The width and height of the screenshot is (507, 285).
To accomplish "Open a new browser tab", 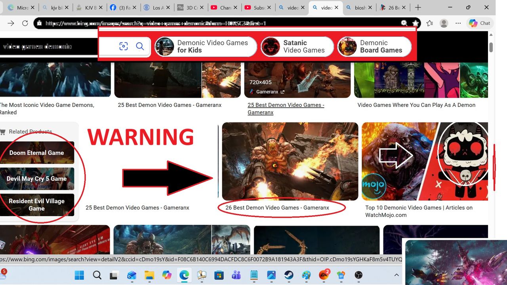I will pos(418,8).
